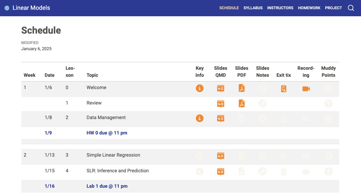Open Slides QMD for Welcome lesson
The image size is (361, 195).
tap(221, 89)
